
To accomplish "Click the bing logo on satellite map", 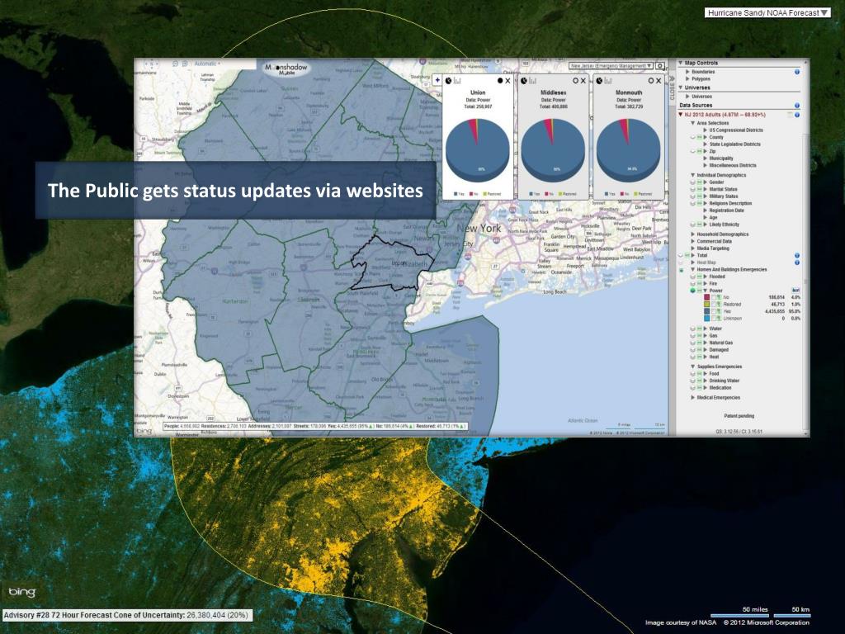I will click(21, 592).
